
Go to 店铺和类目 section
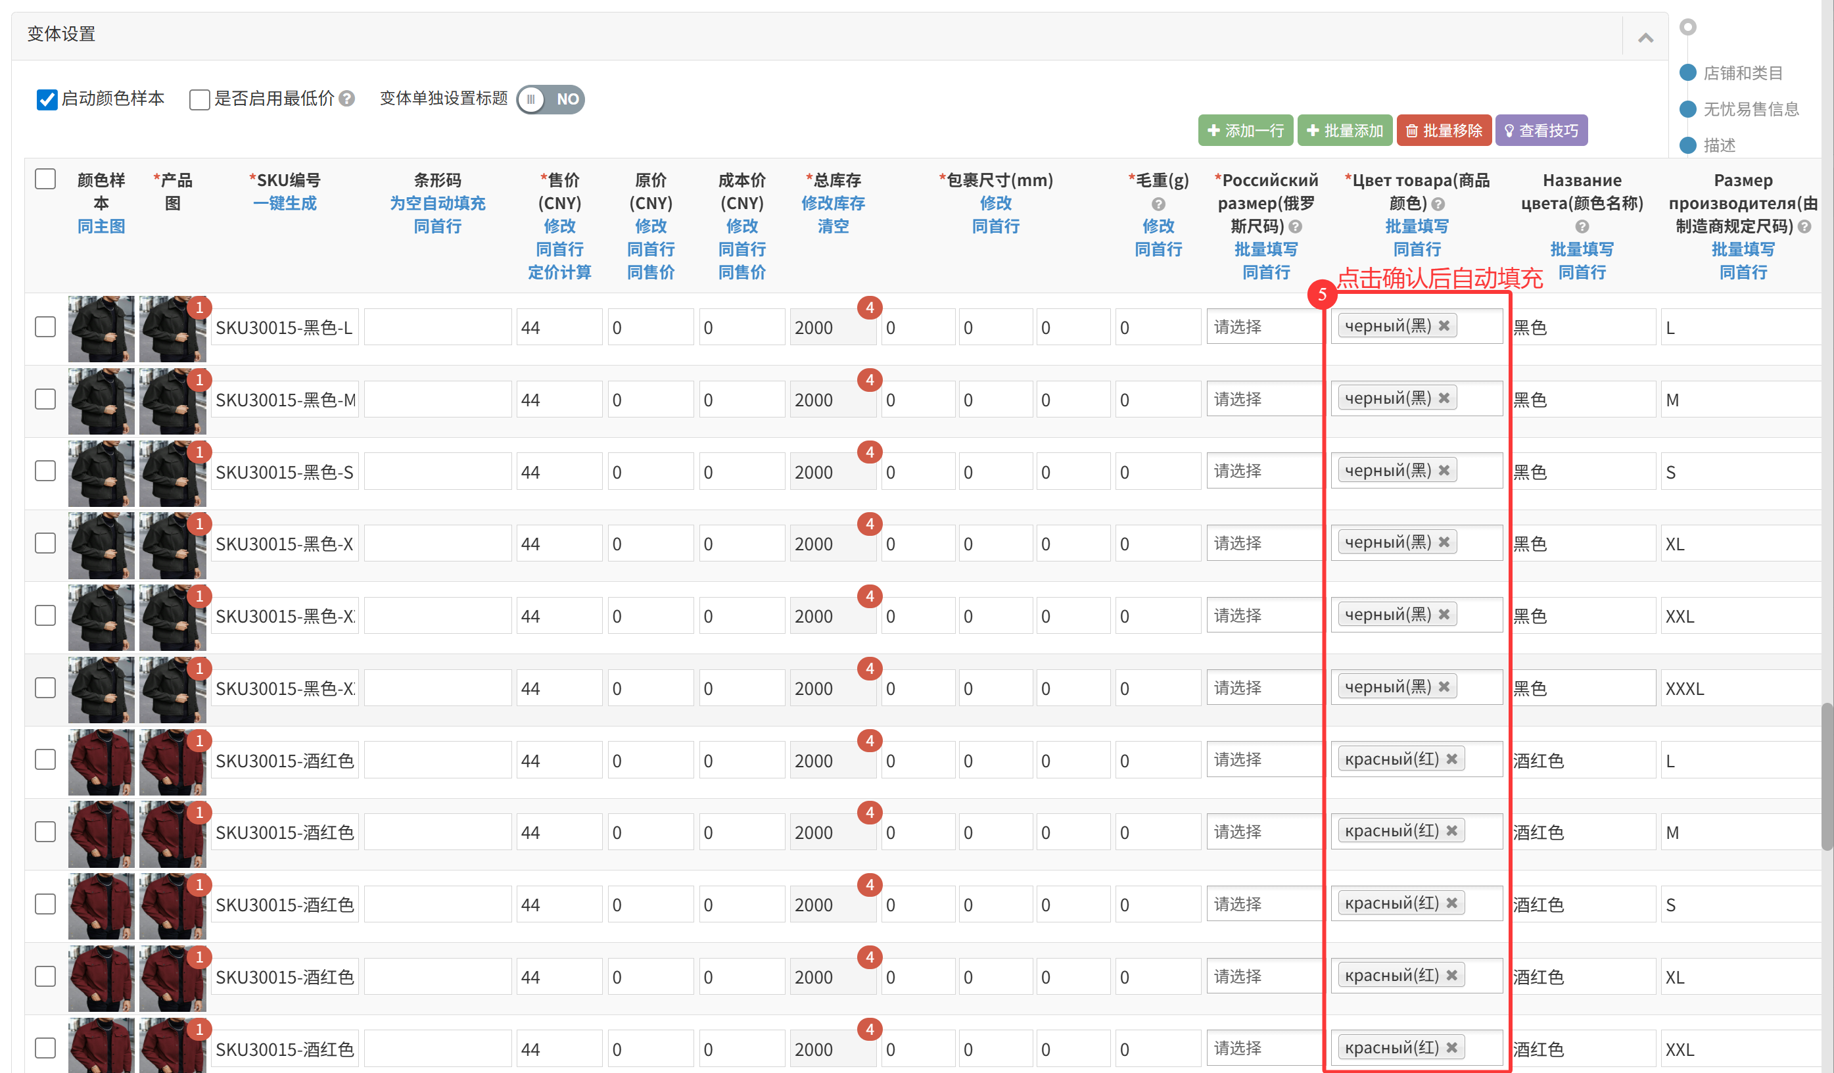click(1742, 73)
